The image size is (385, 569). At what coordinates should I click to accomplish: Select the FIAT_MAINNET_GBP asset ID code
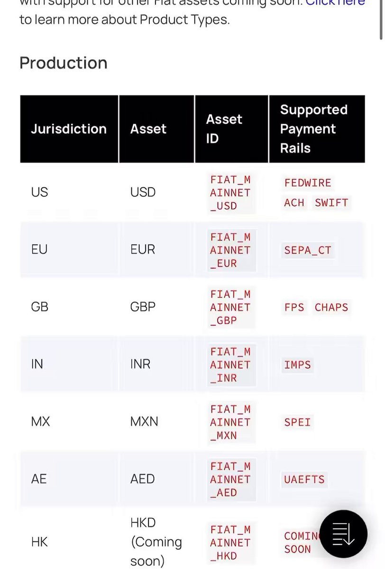(x=230, y=308)
